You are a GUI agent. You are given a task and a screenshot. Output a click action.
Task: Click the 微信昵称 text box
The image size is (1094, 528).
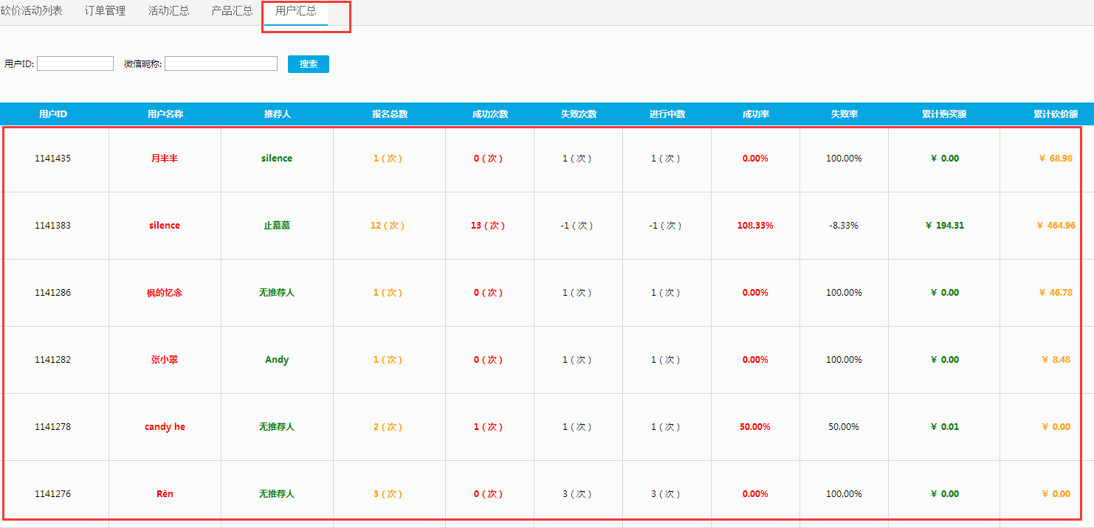pos(221,64)
